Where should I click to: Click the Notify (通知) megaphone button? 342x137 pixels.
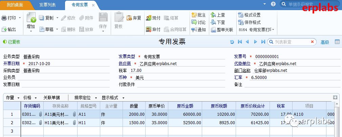coord(198,30)
